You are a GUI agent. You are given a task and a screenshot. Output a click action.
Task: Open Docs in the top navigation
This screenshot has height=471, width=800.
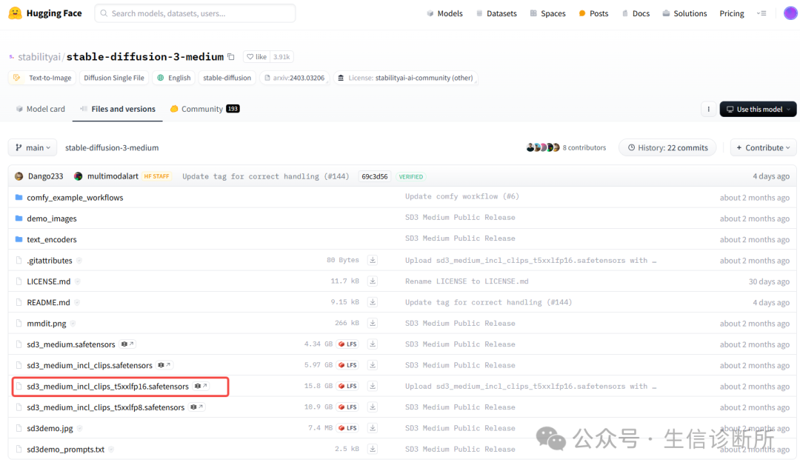coord(636,13)
